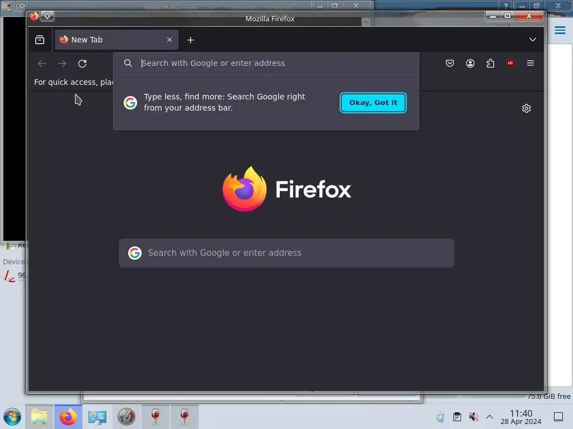Maximize the Mozilla Firefox window
The width and height of the screenshot is (573, 429).
[508, 16]
